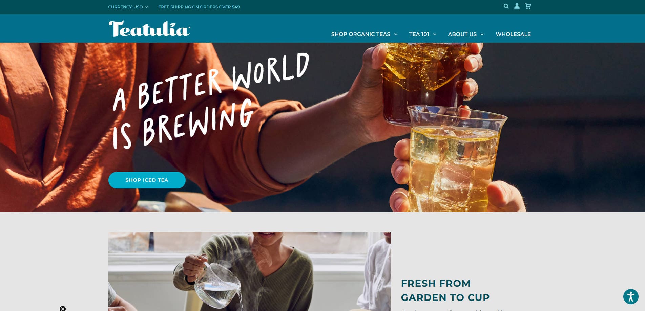Open the search magnifier icon

pyautogui.click(x=506, y=6)
